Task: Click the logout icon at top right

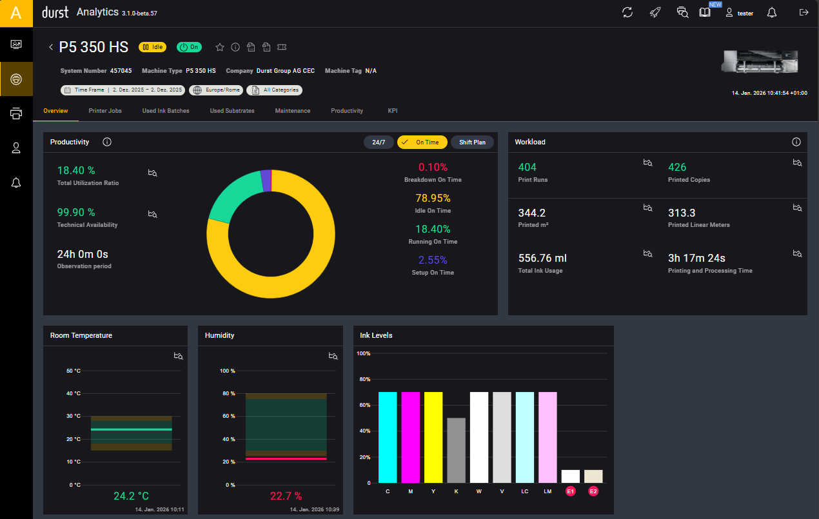Action: pyautogui.click(x=804, y=13)
